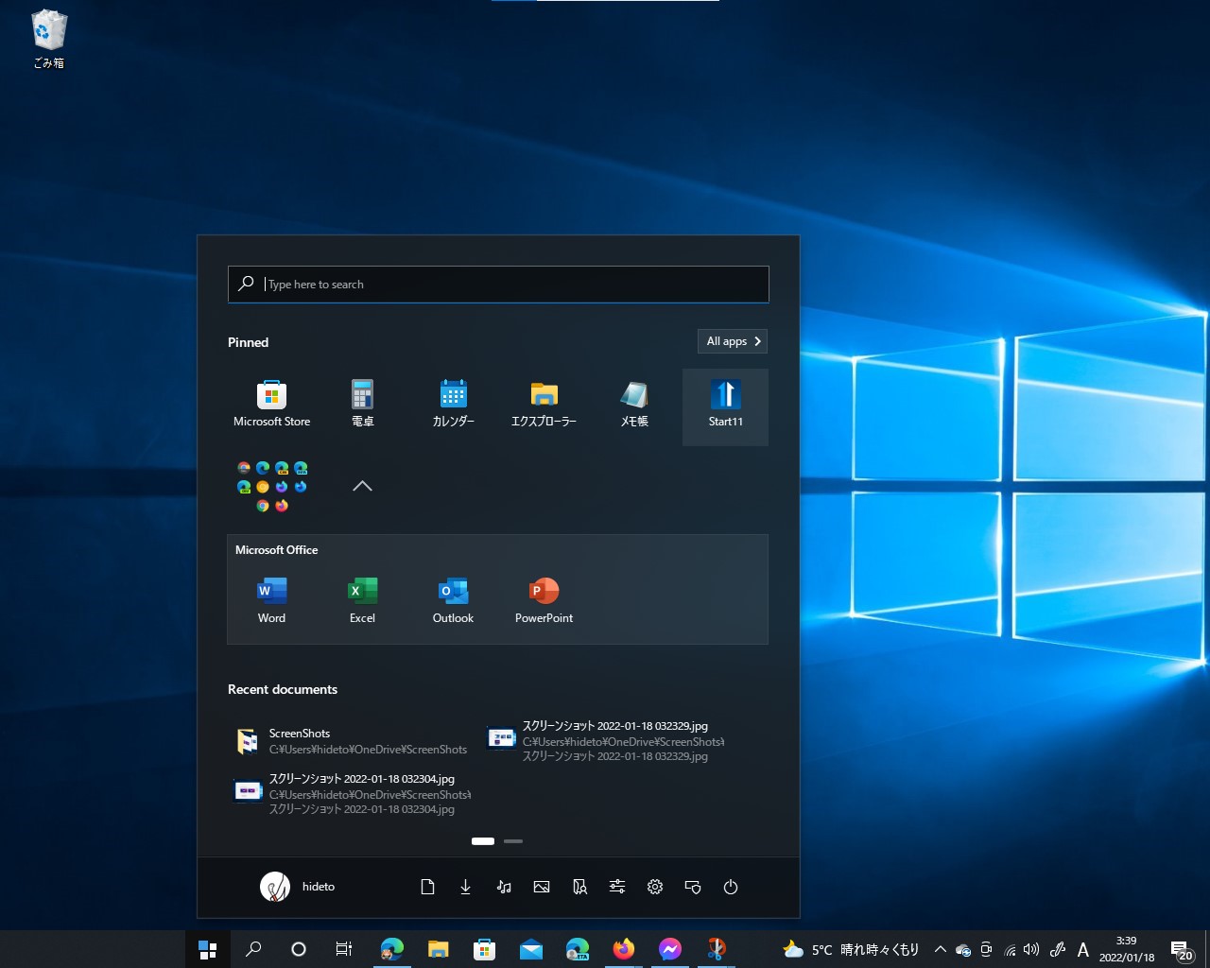Screen dimensions: 1210x968
Task: Collapse the pinned section with the up chevron
Action: point(362,486)
